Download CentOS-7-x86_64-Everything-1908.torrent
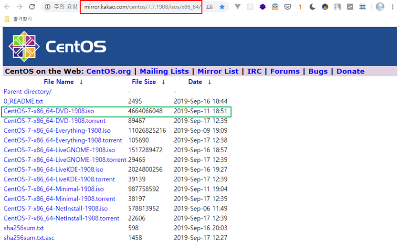 (x=63, y=140)
